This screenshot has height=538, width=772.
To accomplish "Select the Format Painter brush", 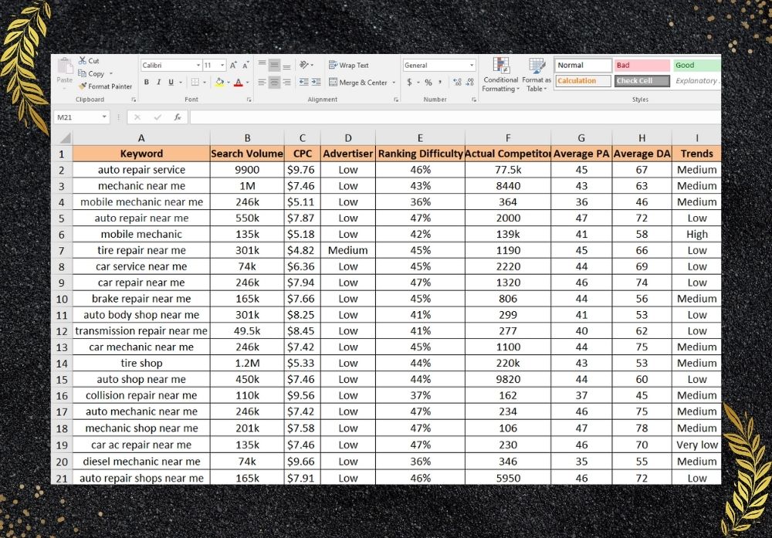I will coord(83,86).
